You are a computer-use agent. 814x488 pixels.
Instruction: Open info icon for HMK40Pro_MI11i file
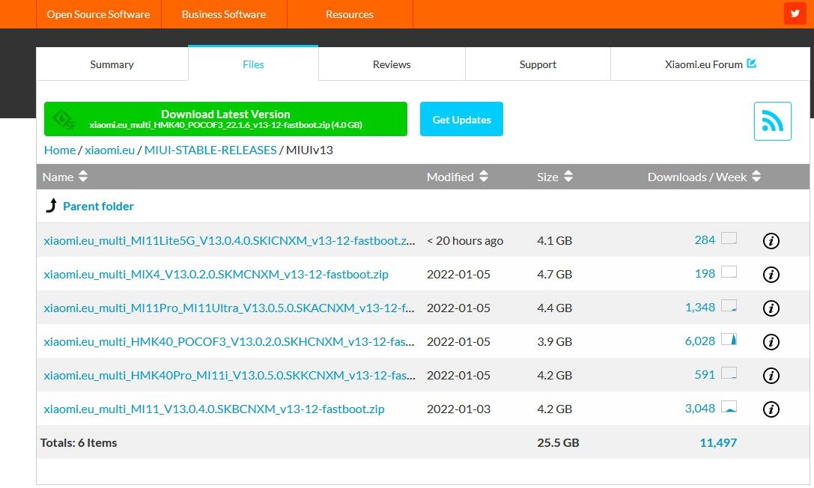771,376
